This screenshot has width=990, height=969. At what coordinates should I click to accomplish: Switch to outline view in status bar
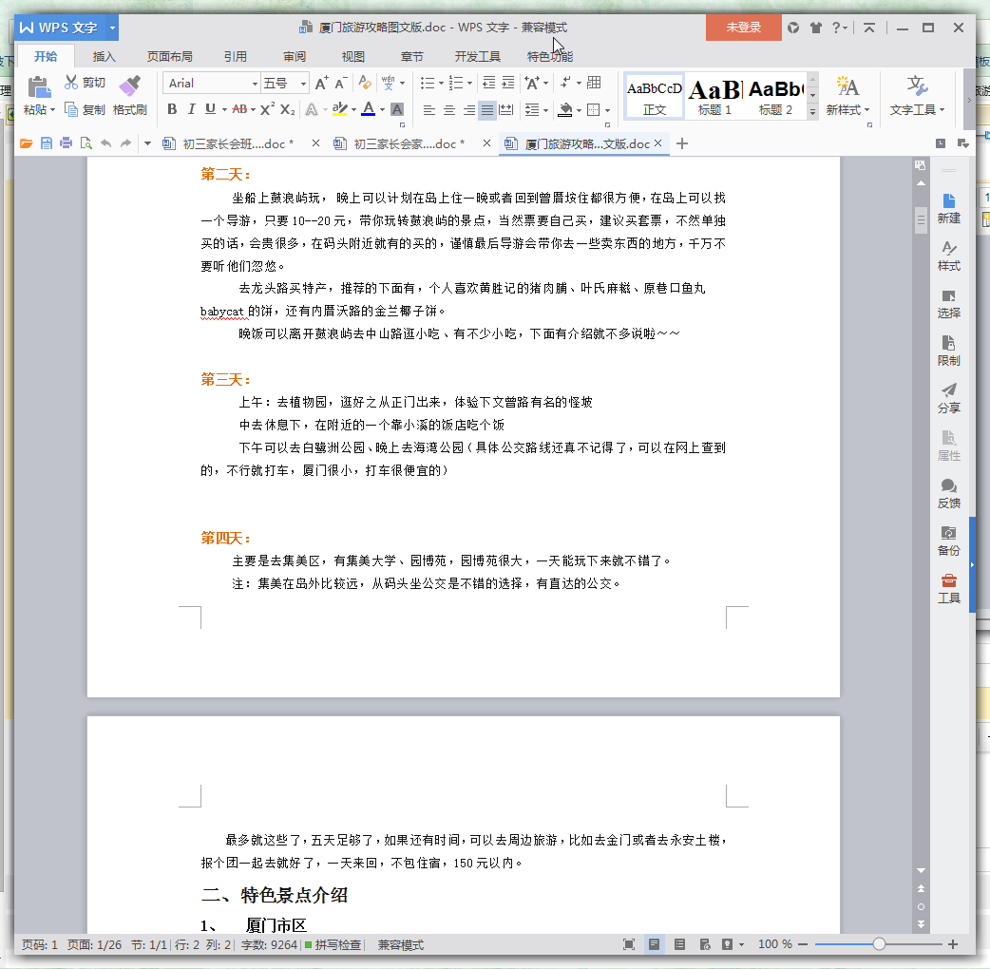click(679, 944)
